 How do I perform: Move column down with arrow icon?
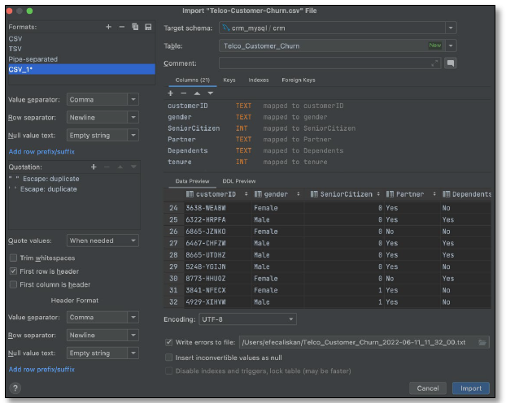click(211, 93)
